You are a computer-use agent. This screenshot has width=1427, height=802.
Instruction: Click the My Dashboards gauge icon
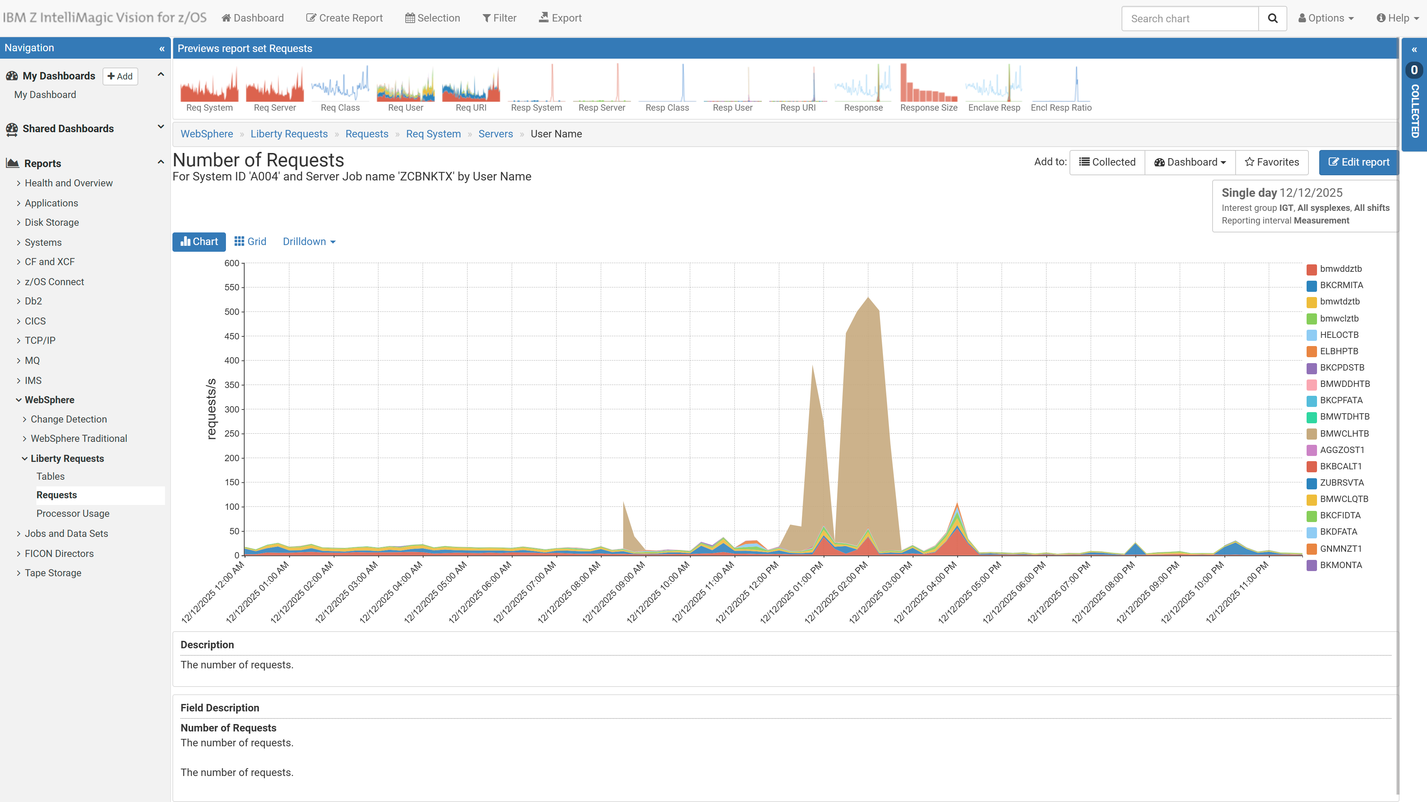[x=12, y=76]
